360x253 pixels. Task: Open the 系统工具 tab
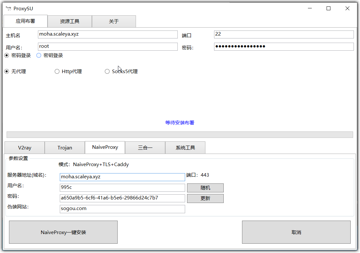click(185, 148)
